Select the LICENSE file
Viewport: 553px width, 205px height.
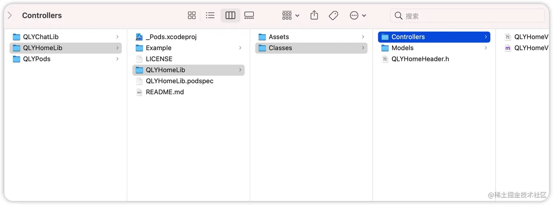(159, 59)
